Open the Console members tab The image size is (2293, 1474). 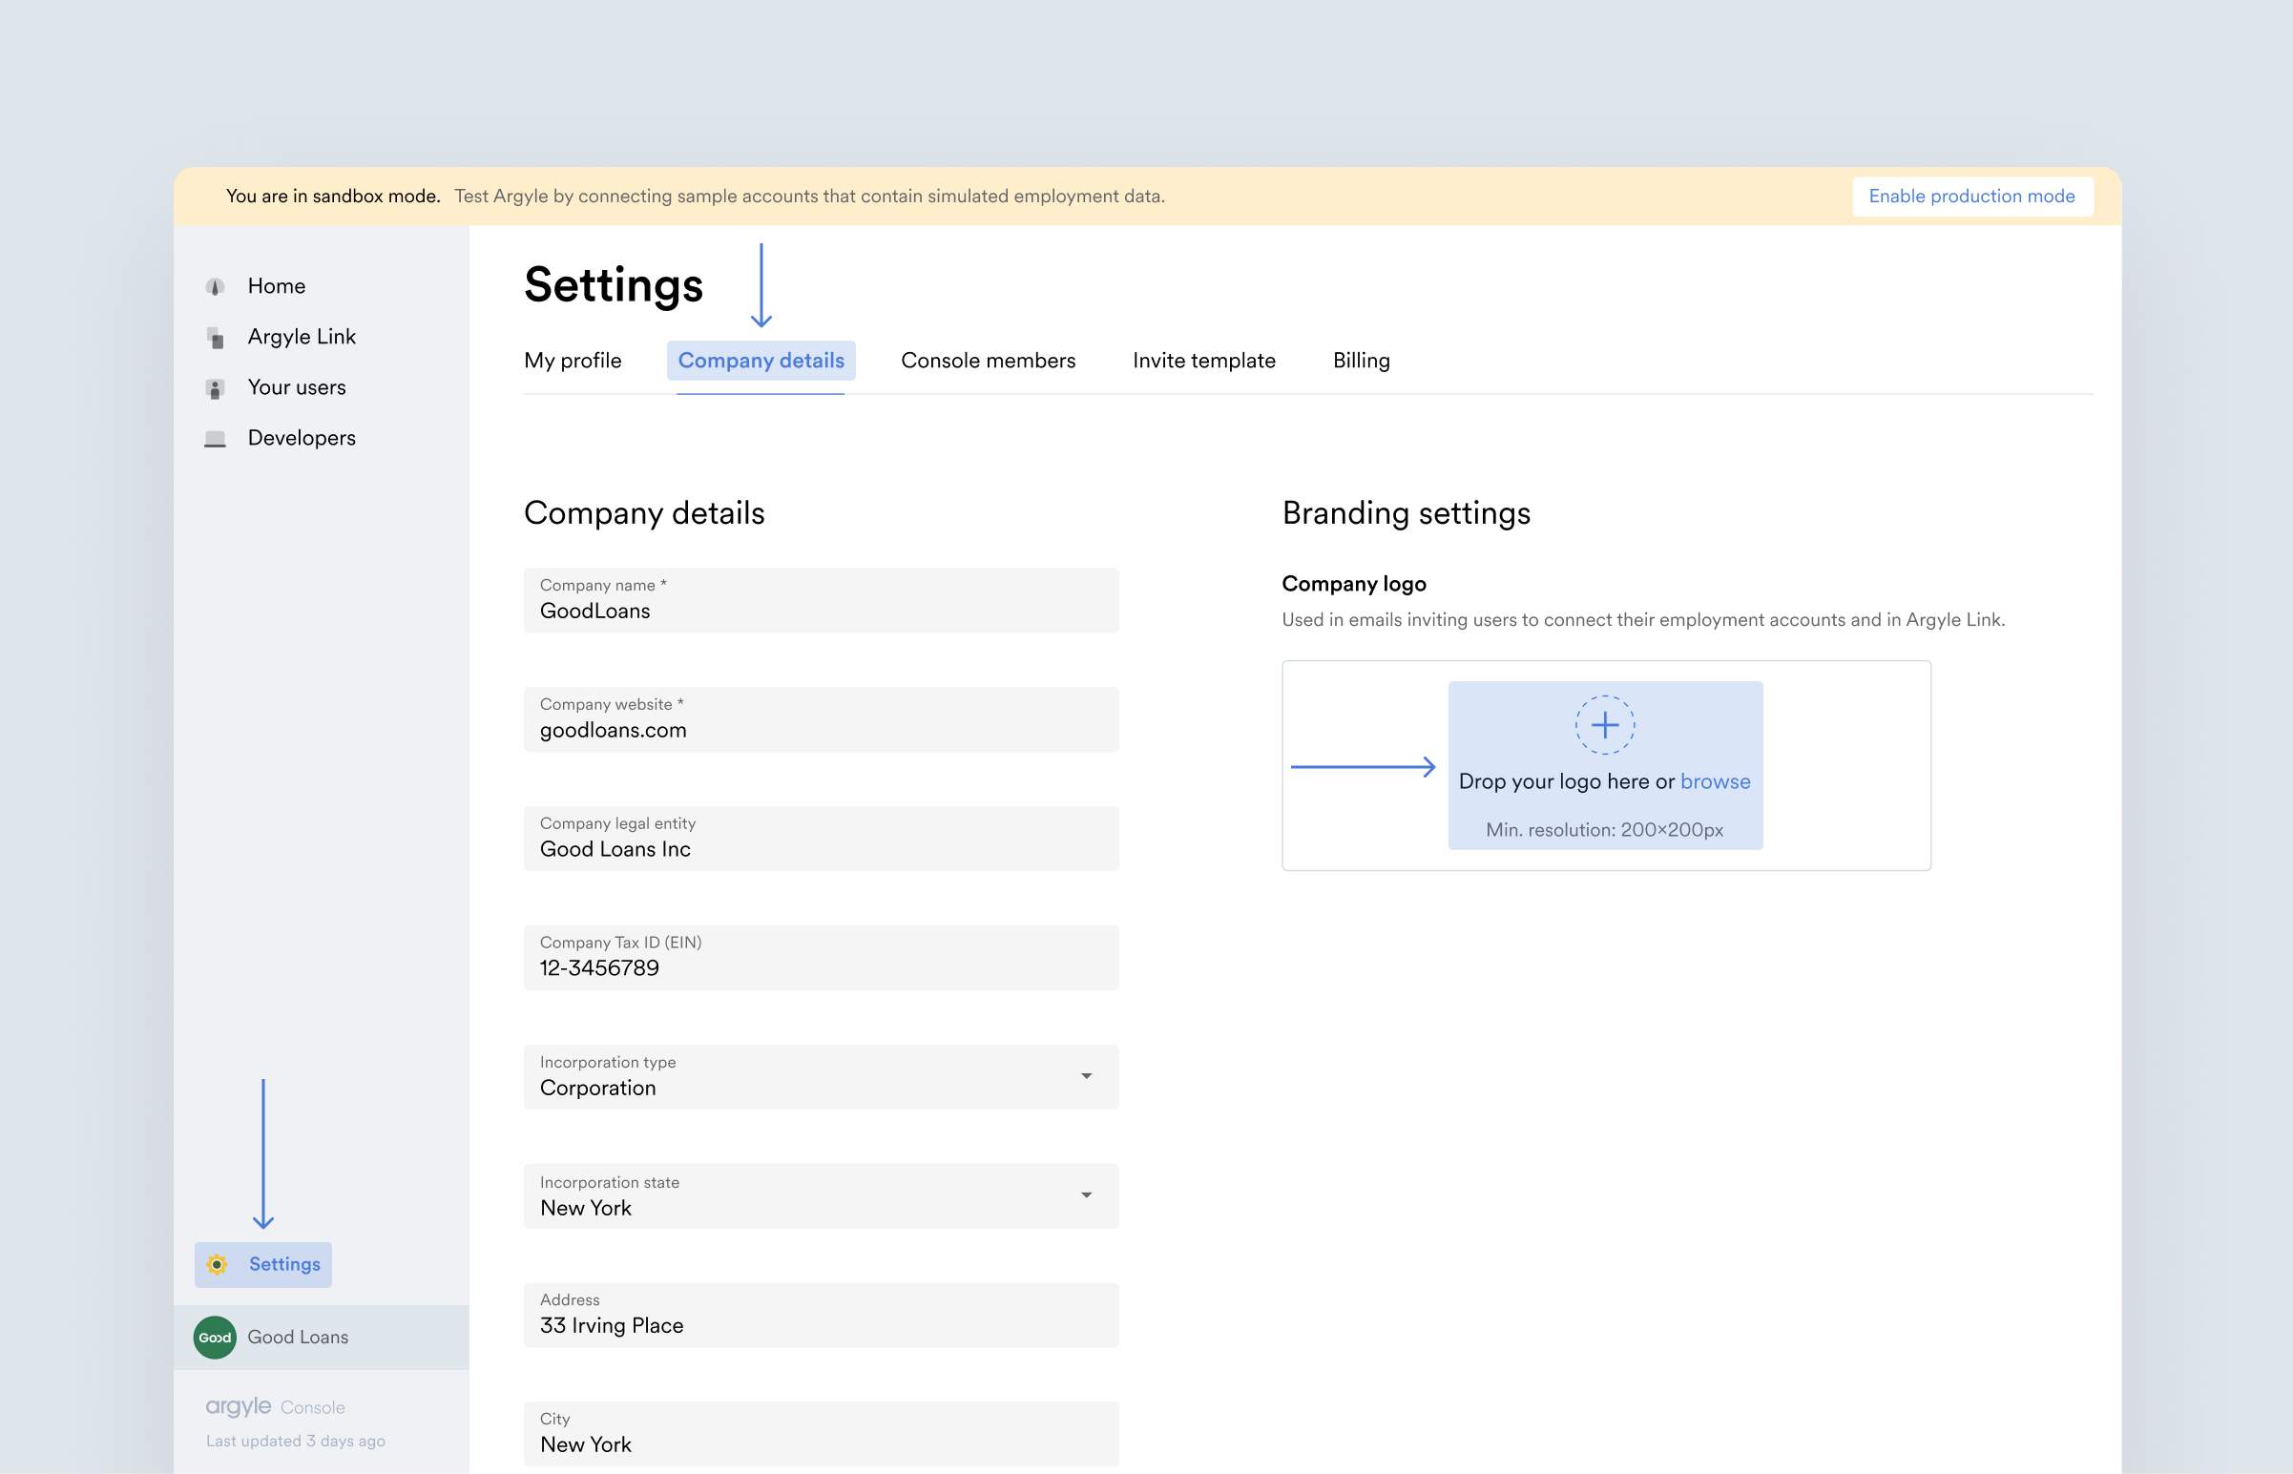tap(988, 360)
